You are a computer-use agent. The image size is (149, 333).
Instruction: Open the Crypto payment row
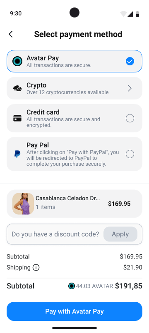pos(74,88)
